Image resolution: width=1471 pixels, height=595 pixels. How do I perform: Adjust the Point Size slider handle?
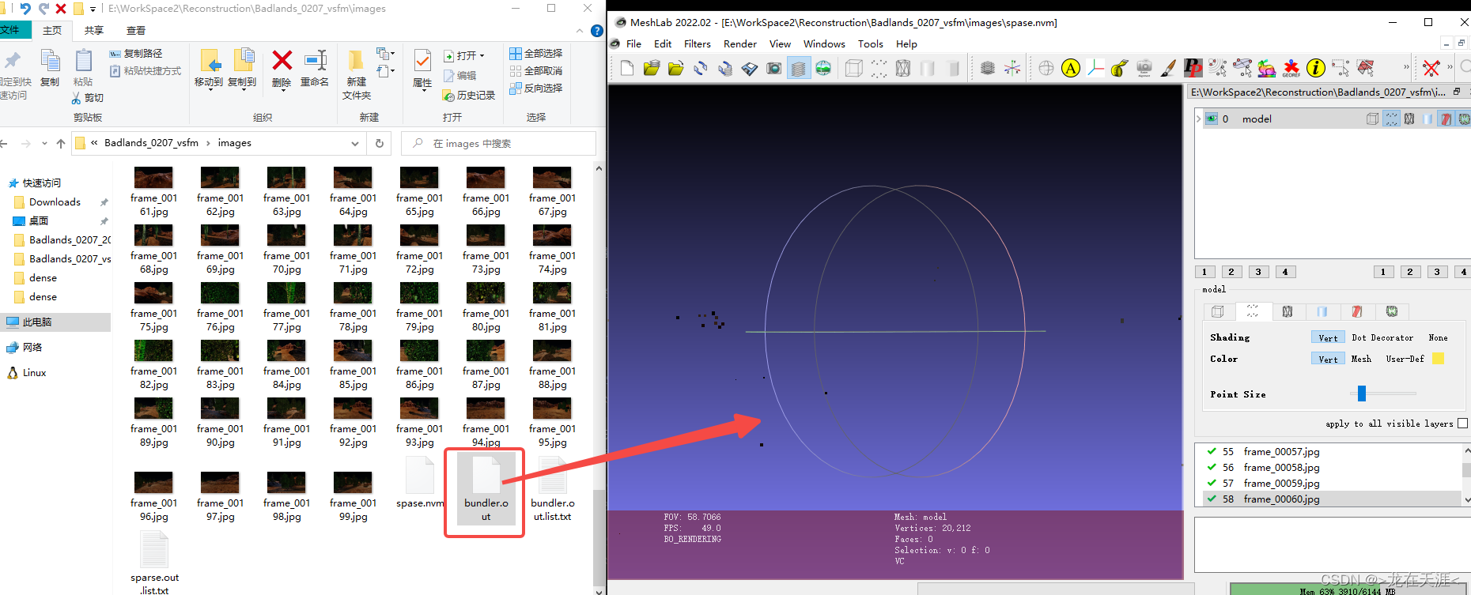click(x=1362, y=393)
